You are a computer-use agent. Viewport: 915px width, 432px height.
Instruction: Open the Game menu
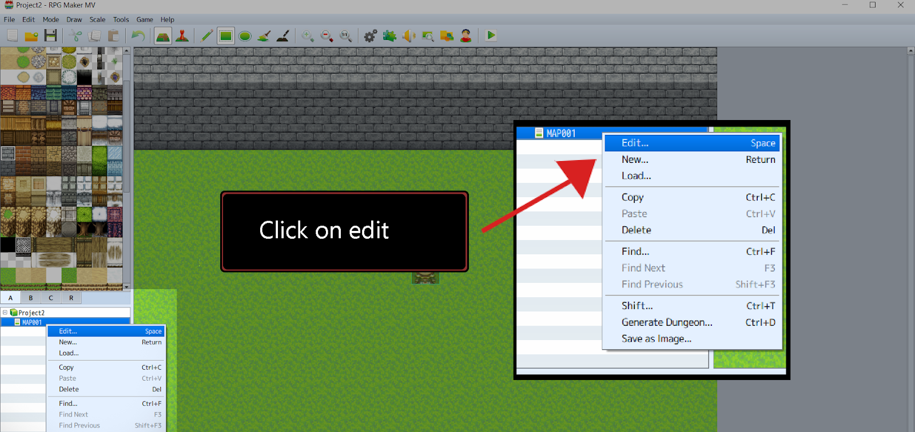pyautogui.click(x=145, y=19)
